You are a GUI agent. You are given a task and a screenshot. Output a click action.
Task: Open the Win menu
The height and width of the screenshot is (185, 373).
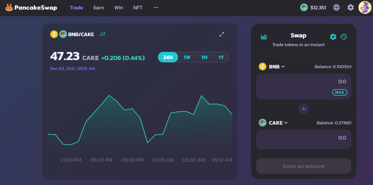119,8
